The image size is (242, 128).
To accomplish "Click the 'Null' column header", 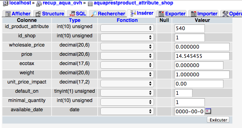I will tap(164, 20).
